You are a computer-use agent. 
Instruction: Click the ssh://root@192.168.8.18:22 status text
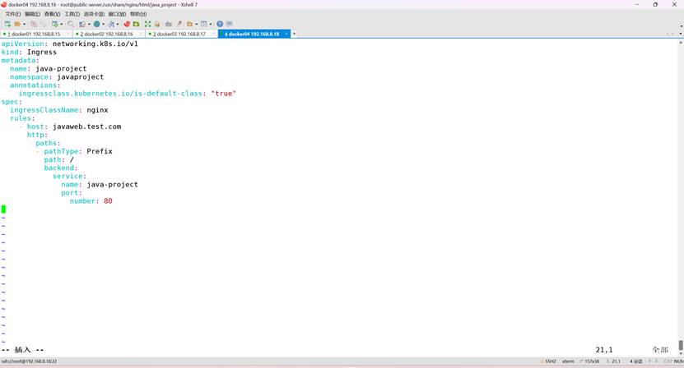tap(30, 361)
